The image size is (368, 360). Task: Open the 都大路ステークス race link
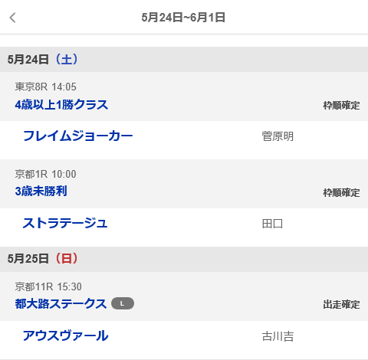(x=61, y=304)
